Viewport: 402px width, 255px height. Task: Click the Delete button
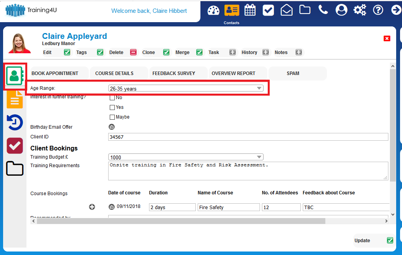(123, 52)
